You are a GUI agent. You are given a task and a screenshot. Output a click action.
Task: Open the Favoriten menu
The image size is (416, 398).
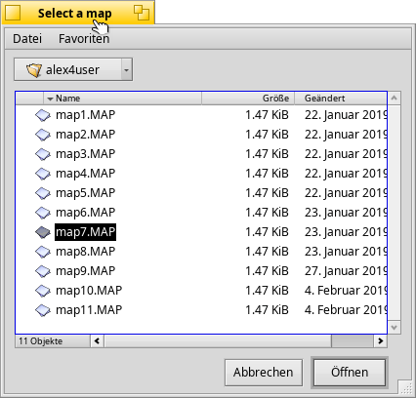[x=84, y=39]
